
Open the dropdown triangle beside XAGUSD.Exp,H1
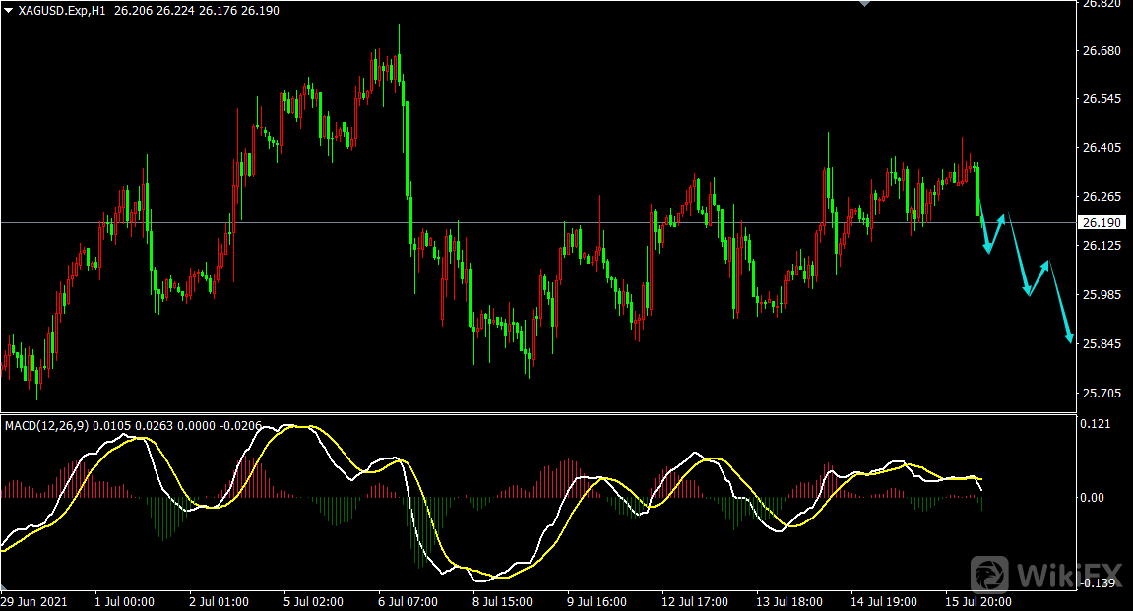coord(8,10)
